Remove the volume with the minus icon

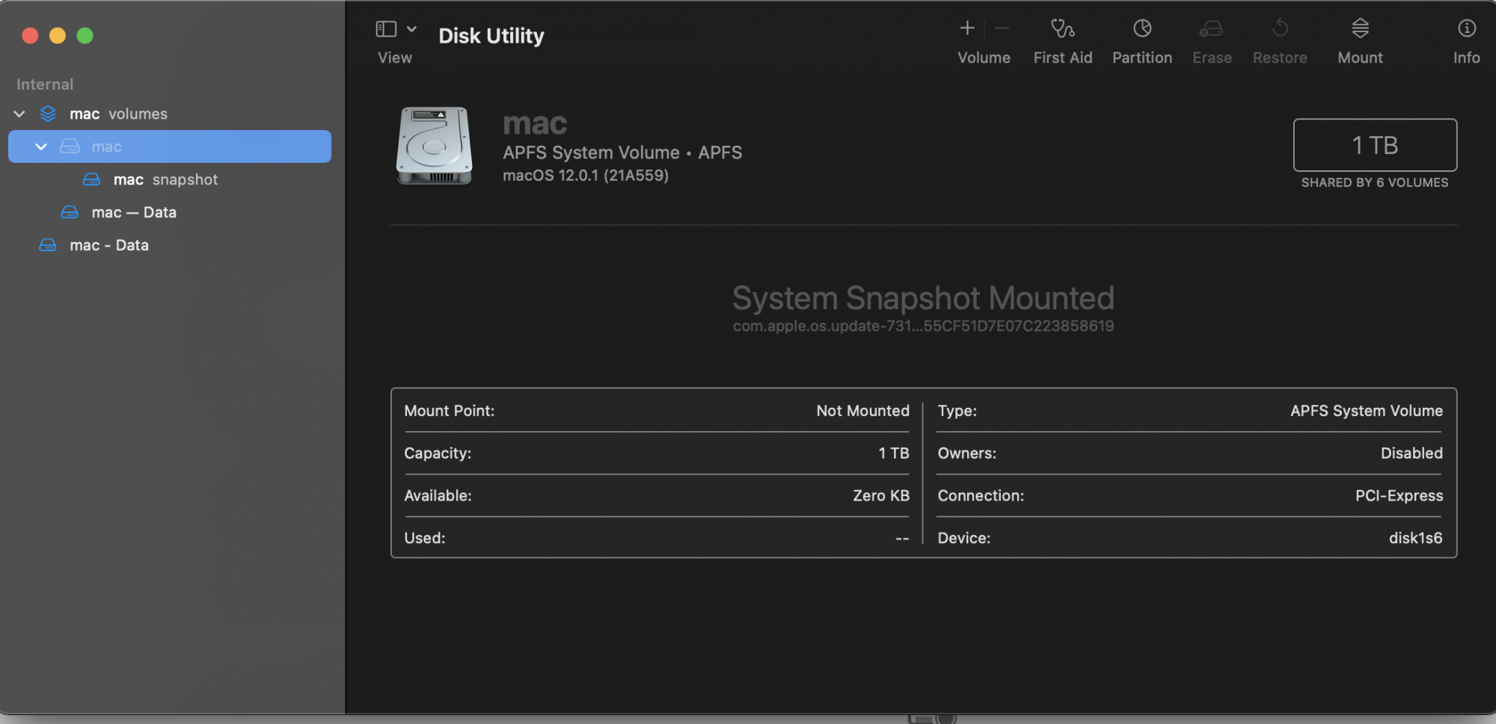pos(1002,28)
